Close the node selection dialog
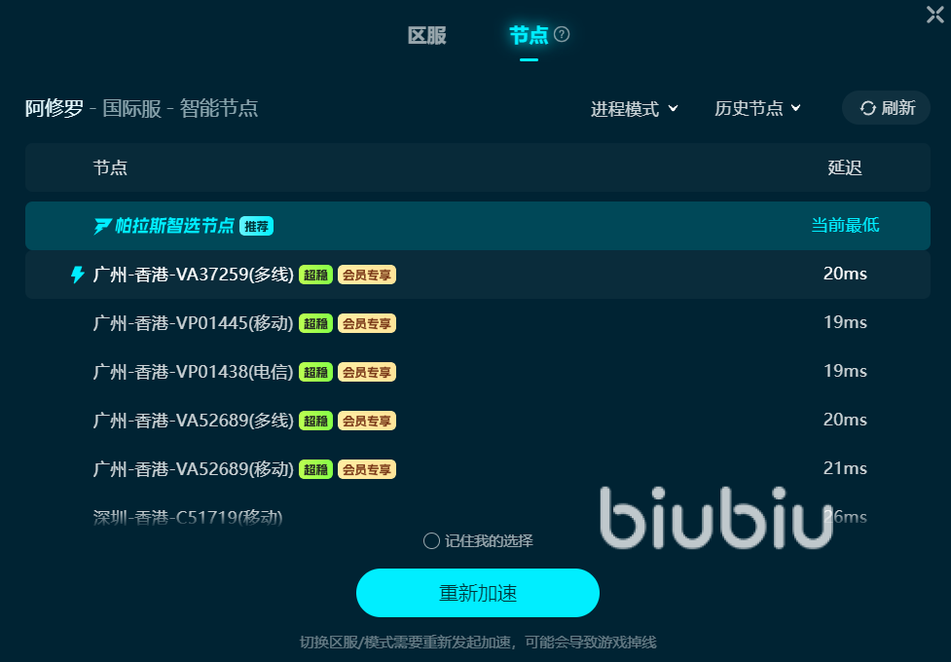This screenshot has height=662, width=951. coord(935,15)
